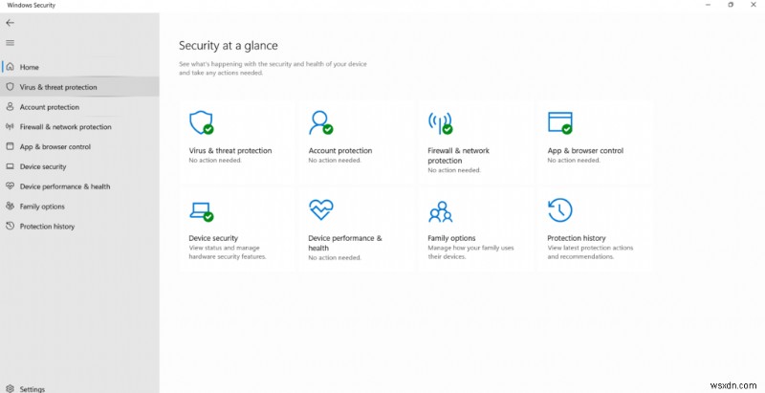This screenshot has height=393, width=765.
Task: Click the shield icon beside Virus & threat protection in sidebar
Action: coord(10,87)
